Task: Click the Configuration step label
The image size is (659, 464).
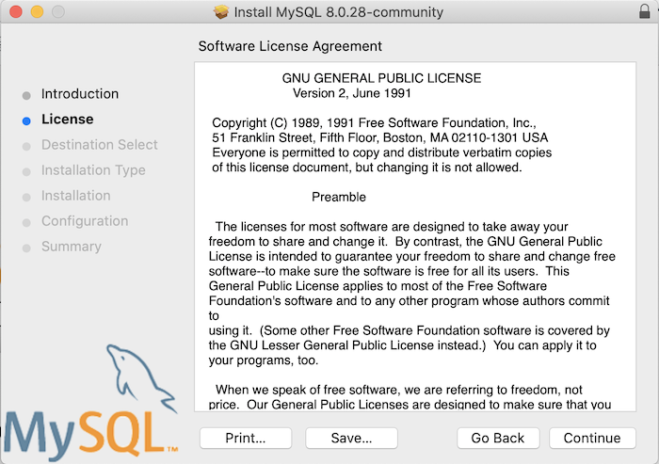Action: coord(85,221)
